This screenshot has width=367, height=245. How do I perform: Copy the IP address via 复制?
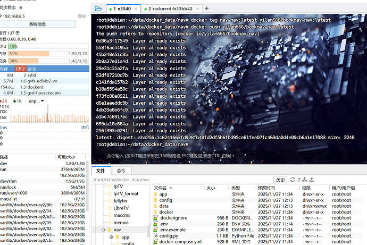pos(82,16)
